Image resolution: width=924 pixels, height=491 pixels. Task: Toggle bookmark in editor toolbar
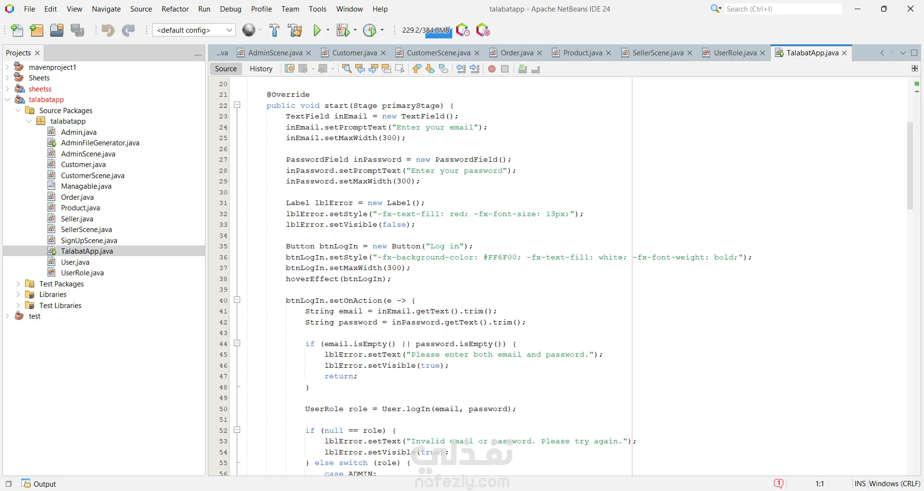click(443, 69)
